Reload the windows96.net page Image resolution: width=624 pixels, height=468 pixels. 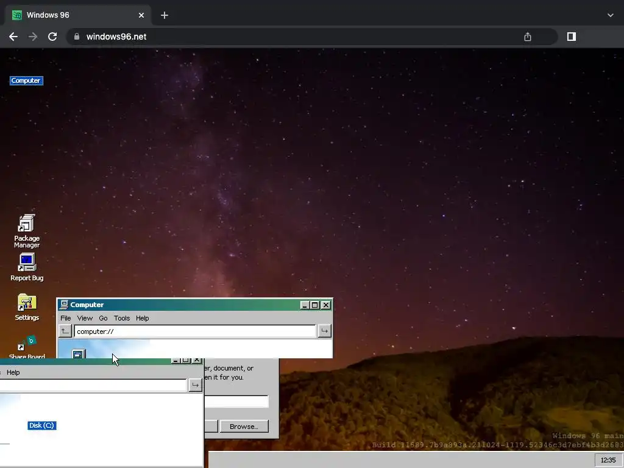click(x=52, y=37)
